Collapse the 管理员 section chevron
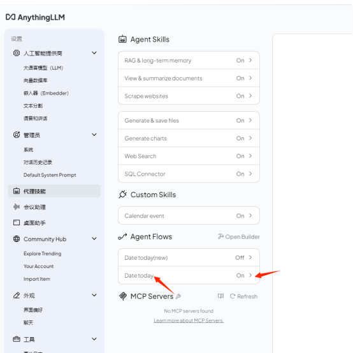Screen dimensions: 353x353 pyautogui.click(x=94, y=135)
